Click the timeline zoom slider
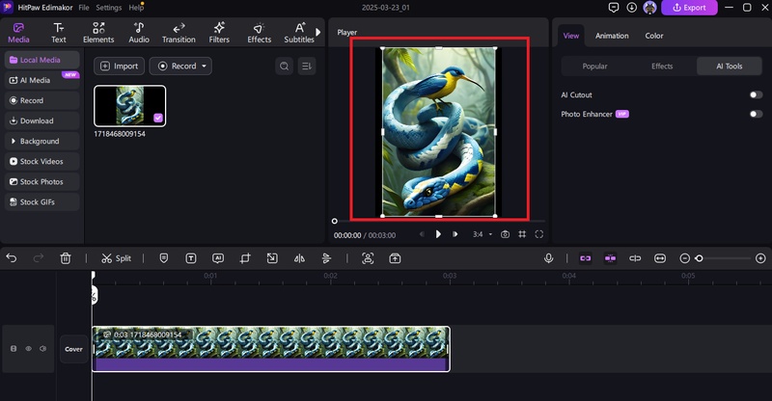Image resolution: width=772 pixels, height=401 pixels. click(700, 258)
